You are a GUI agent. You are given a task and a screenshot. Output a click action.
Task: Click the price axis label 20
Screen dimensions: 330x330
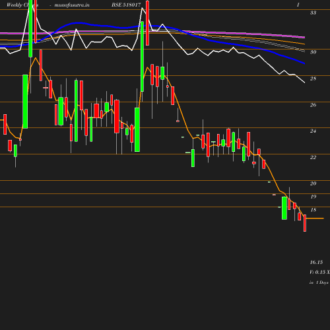pyautogui.click(x=313, y=183)
